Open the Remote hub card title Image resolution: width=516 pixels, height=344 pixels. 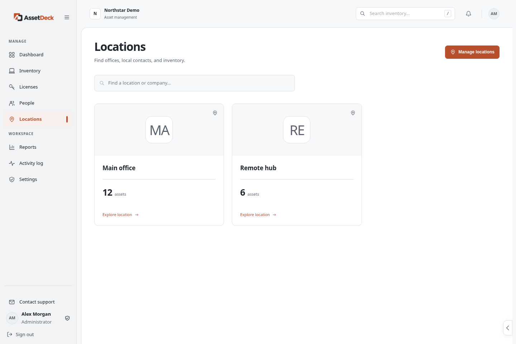[x=258, y=168]
